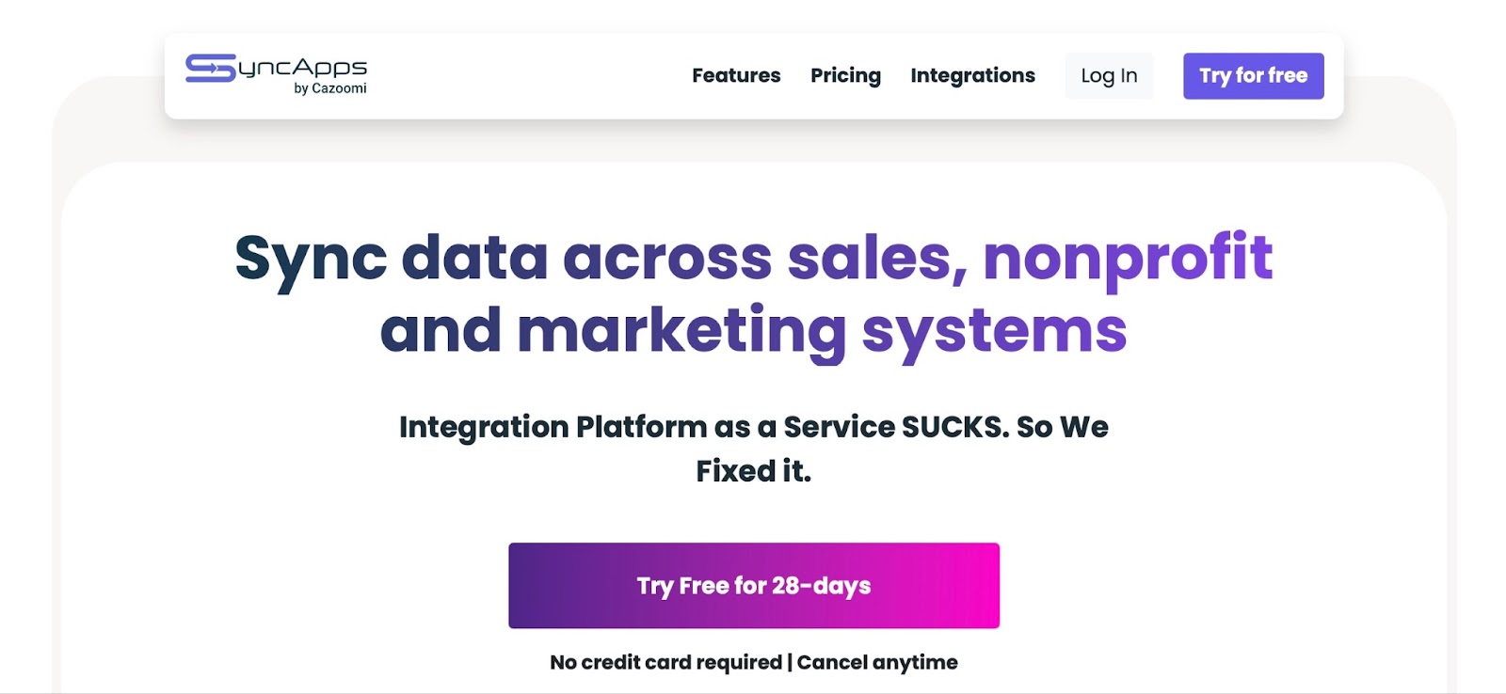Click the "Cancel anytime" text
The height and width of the screenshot is (694, 1506).
(877, 662)
